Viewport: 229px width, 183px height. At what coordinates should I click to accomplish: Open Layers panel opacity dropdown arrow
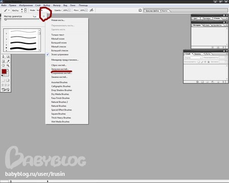226,57
